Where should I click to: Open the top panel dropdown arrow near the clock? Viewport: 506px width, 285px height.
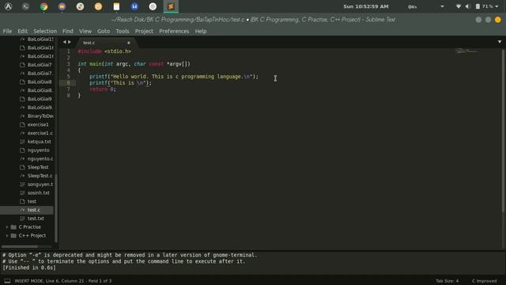[x=442, y=6]
